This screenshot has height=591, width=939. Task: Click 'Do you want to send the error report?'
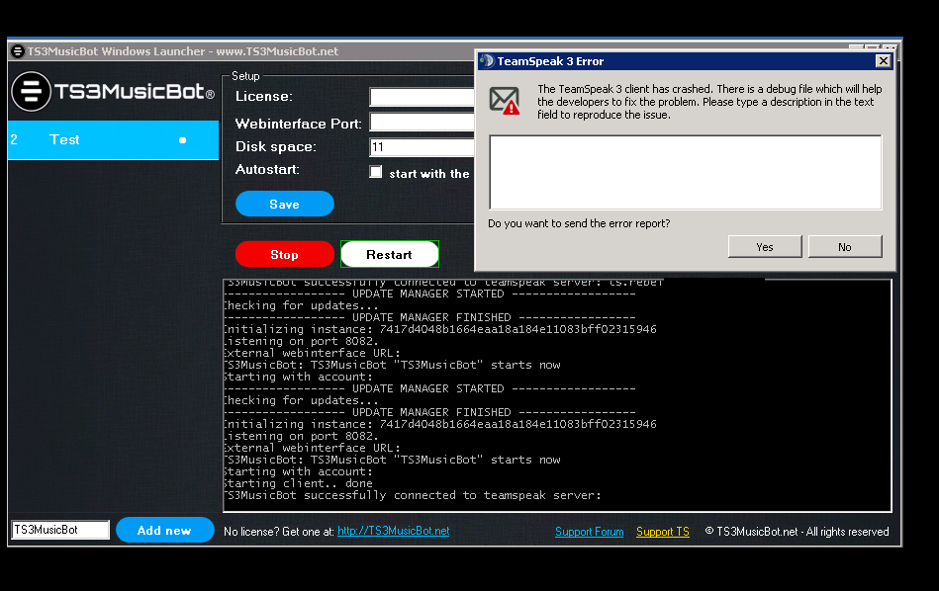pos(579,223)
